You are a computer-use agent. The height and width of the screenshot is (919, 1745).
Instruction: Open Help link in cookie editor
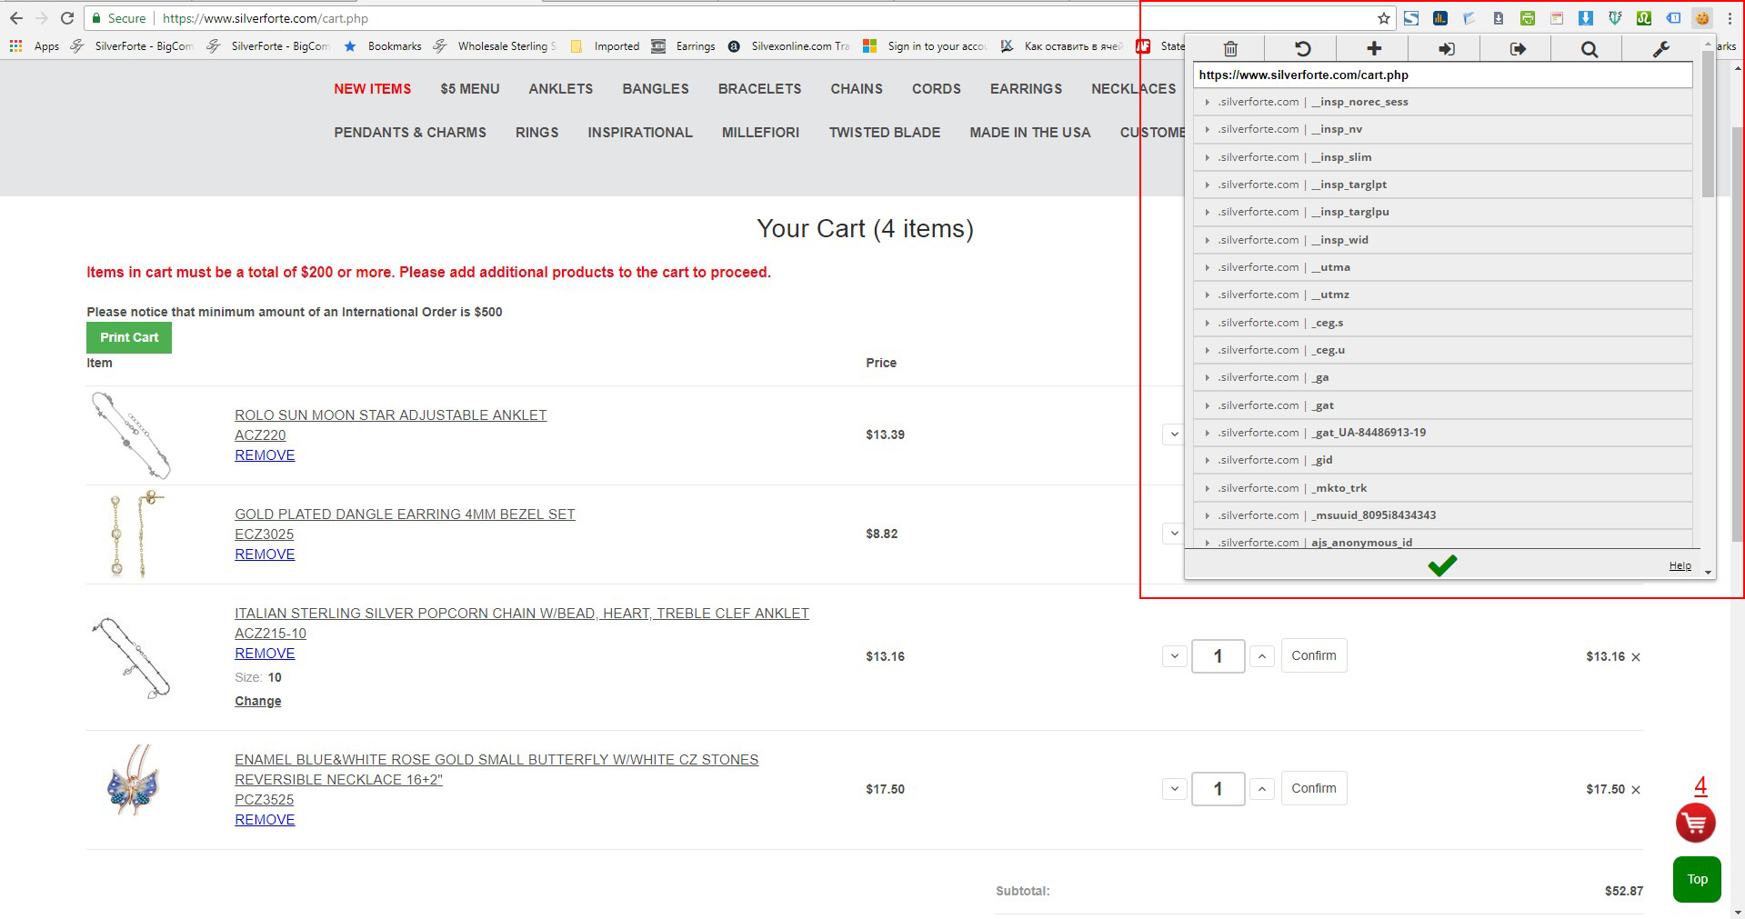[1680, 565]
